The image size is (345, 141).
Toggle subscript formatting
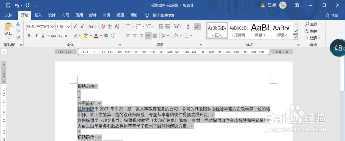tap(60, 36)
